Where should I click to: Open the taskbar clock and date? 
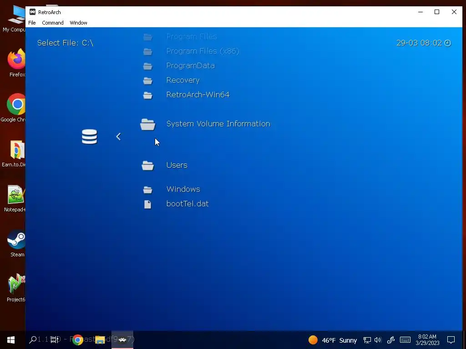pyautogui.click(x=427, y=340)
